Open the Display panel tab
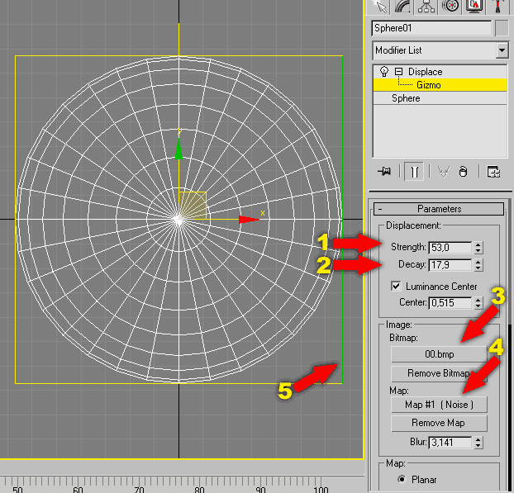 coord(475,7)
